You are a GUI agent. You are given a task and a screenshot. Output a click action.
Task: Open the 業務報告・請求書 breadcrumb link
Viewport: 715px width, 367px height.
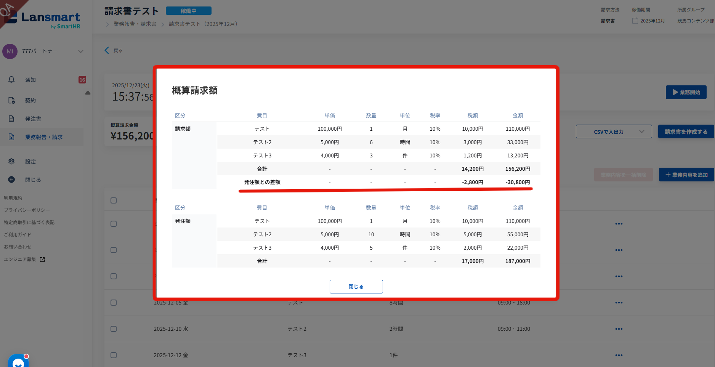coord(135,24)
